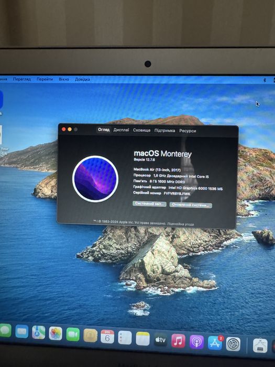Switch to the Сховище tab
This screenshot has width=275, height=367.
tap(141, 130)
